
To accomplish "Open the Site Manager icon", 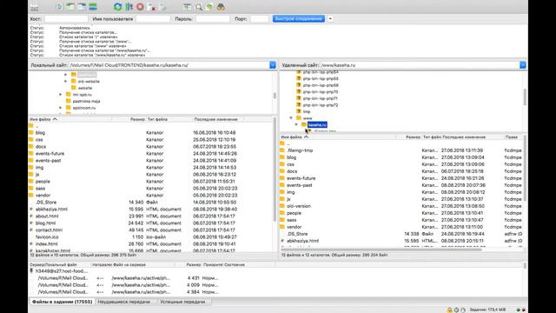I will tap(35, 7).
